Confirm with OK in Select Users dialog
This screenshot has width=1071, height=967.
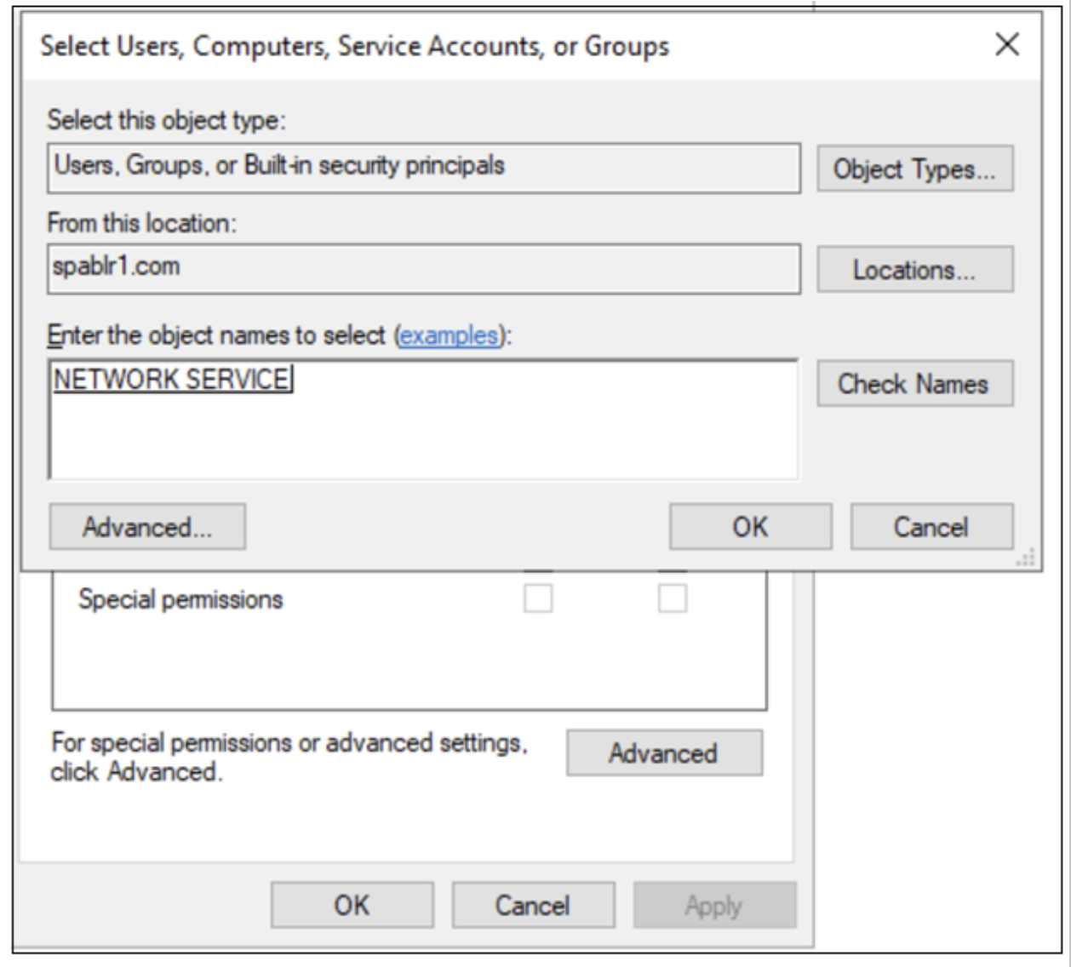749,527
